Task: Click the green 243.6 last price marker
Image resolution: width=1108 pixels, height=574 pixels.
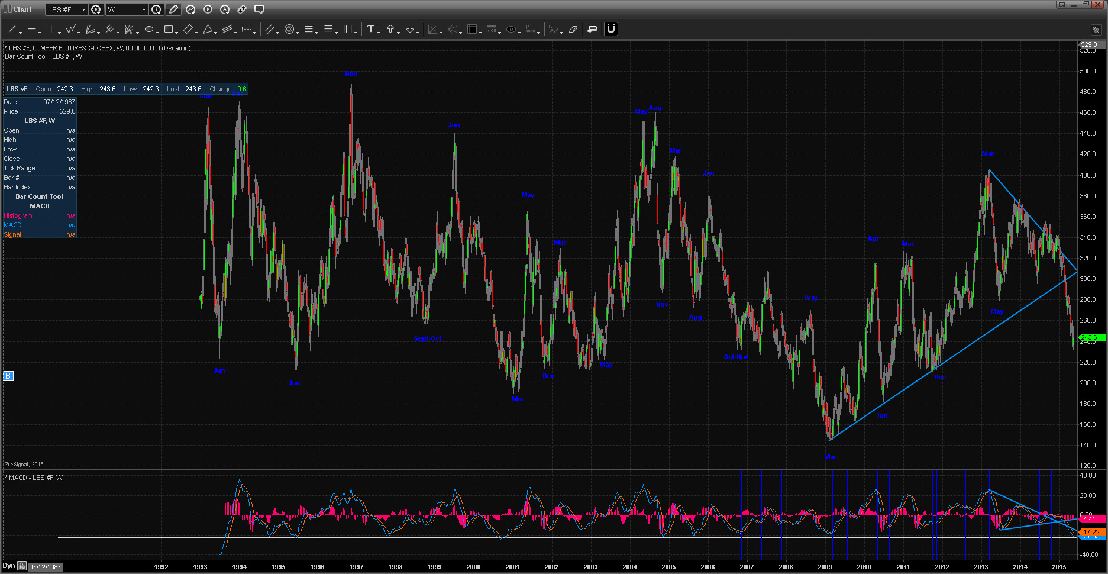Action: 1090,337
